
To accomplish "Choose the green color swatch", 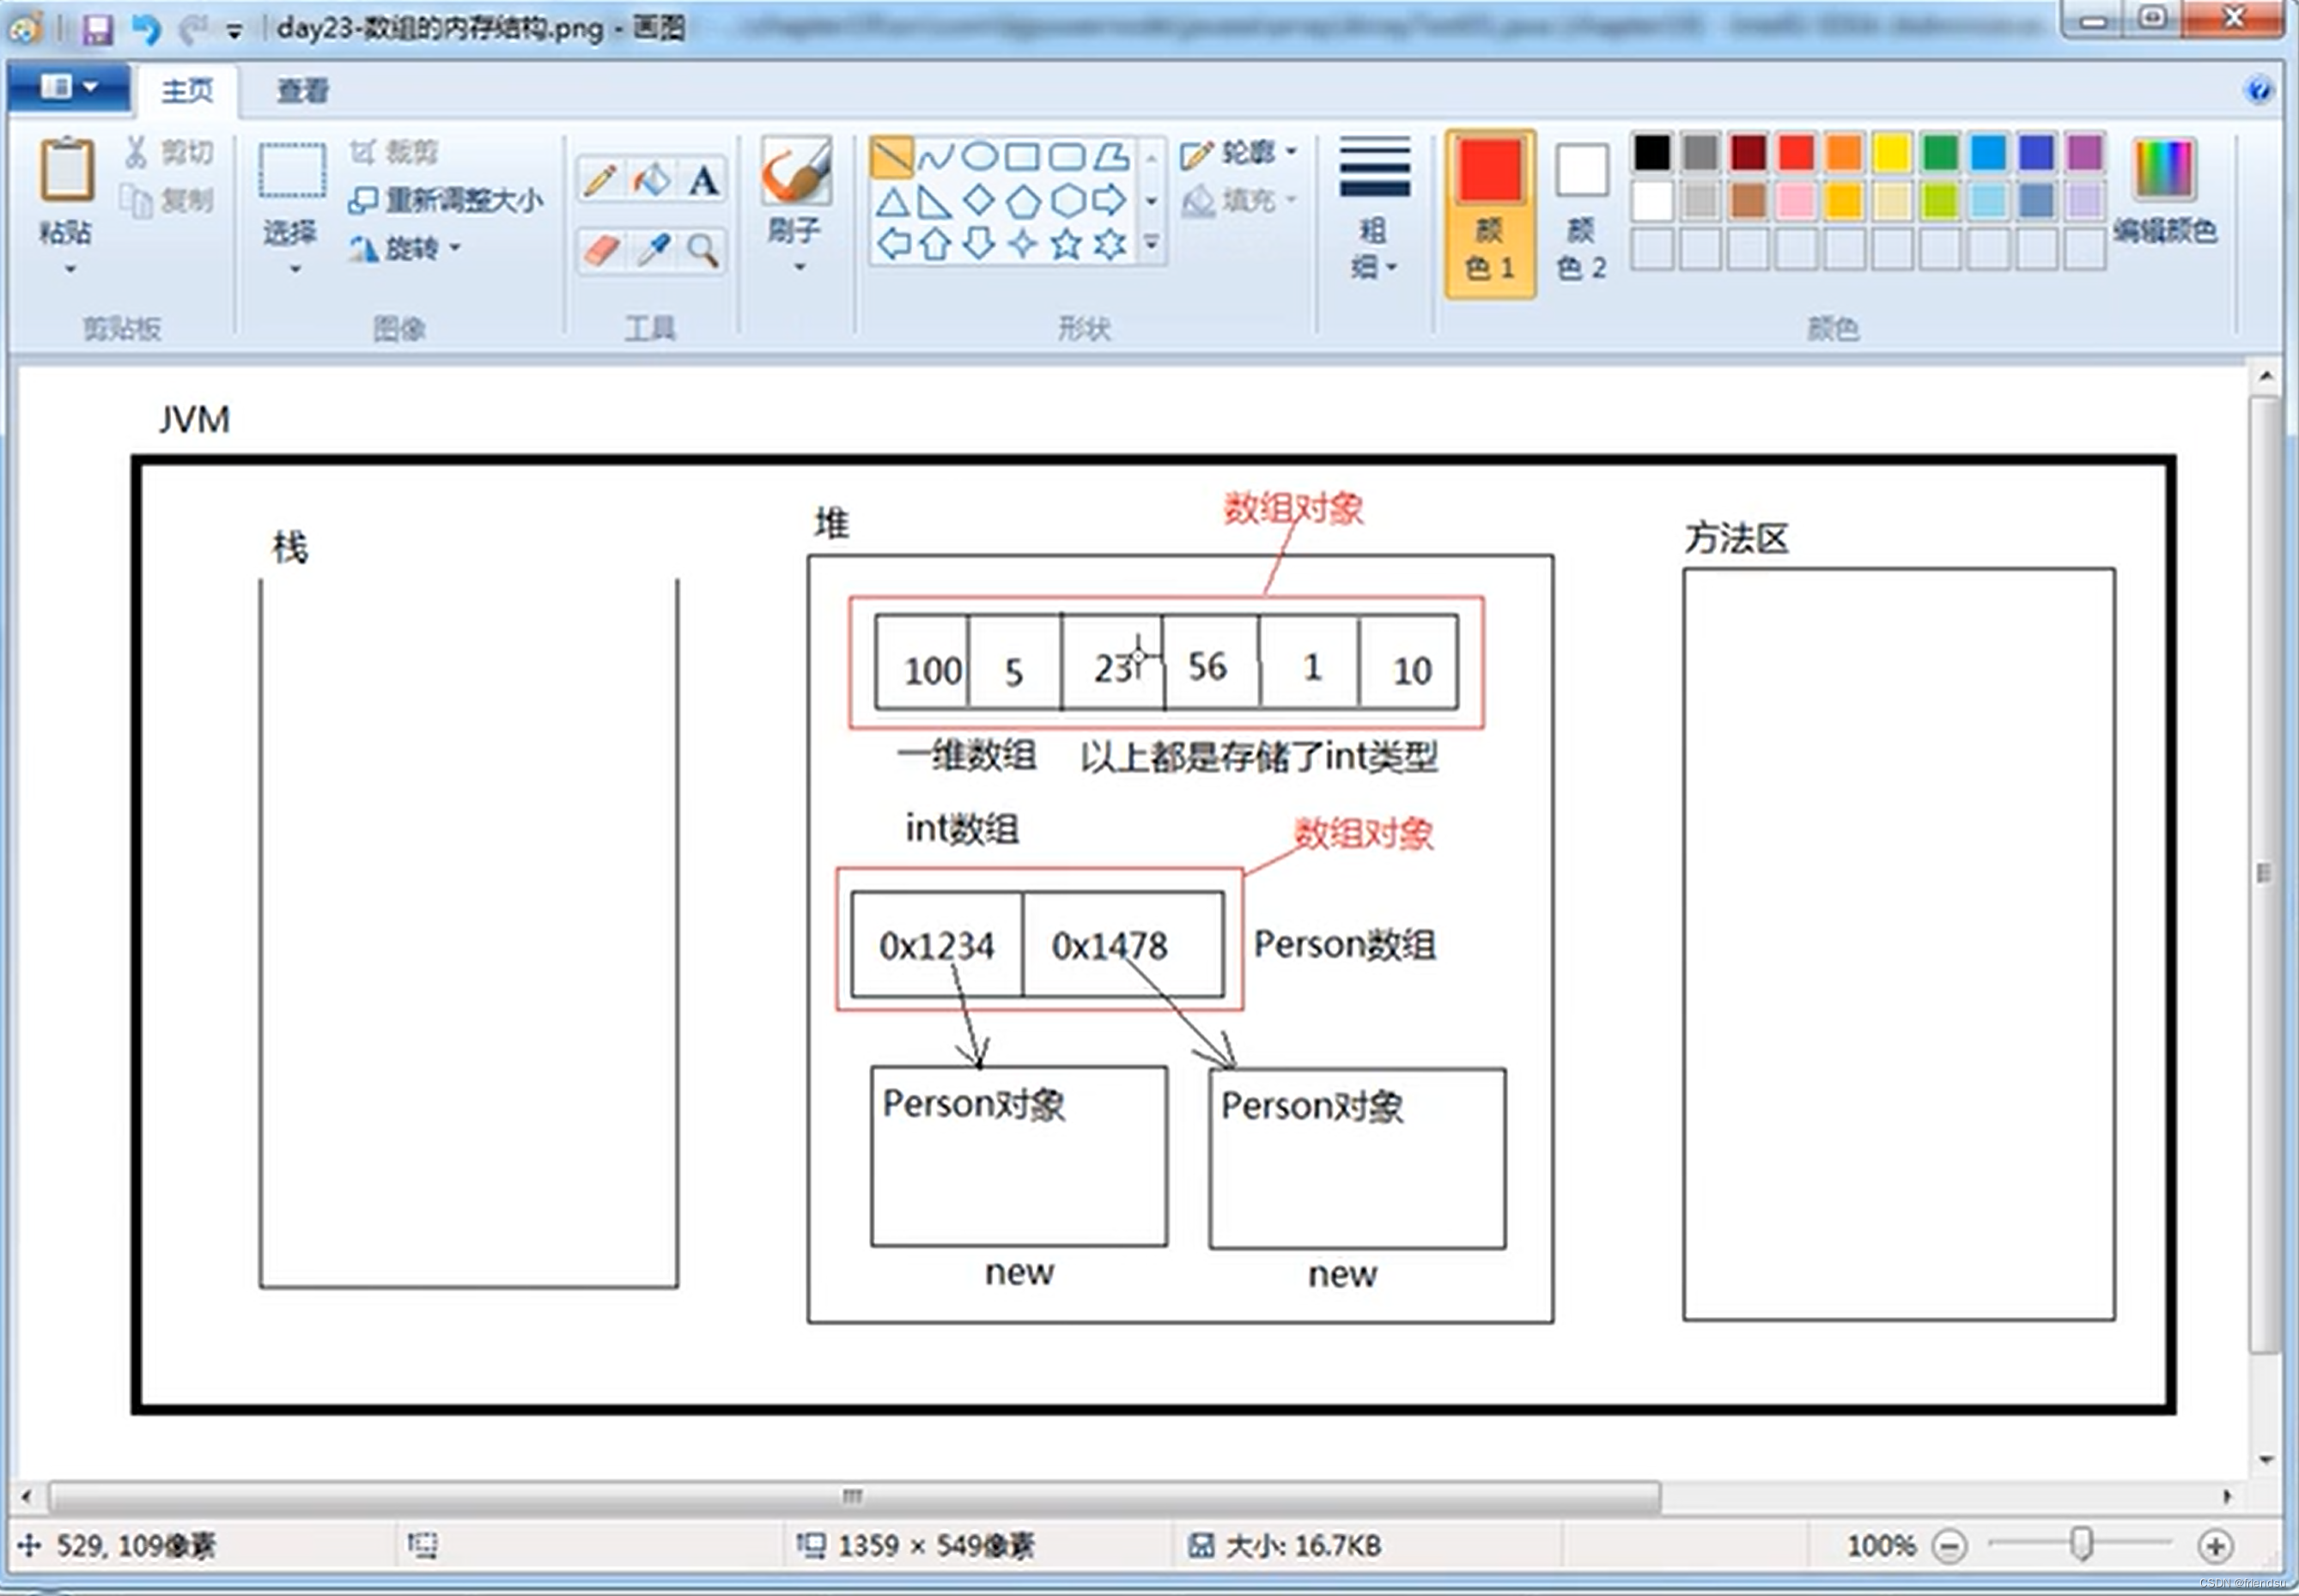I will pyautogui.click(x=1941, y=153).
